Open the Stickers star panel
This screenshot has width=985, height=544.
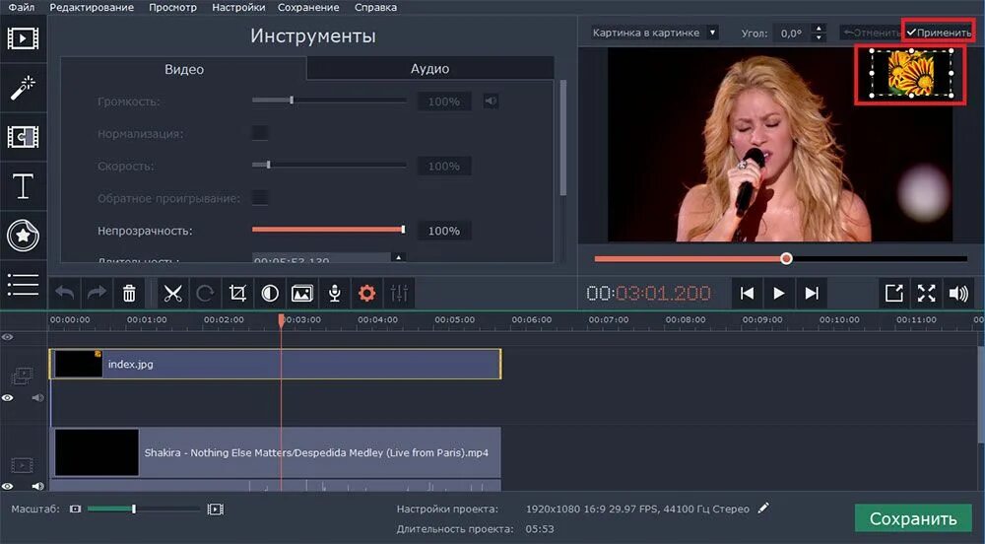click(23, 236)
